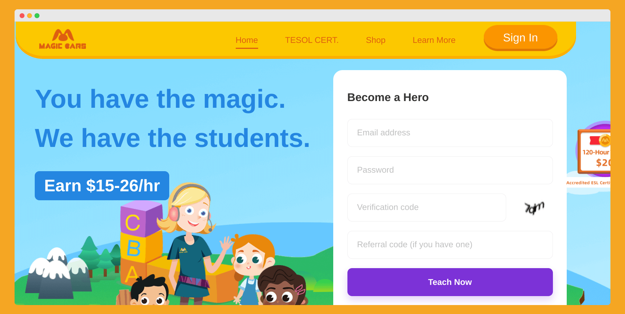The image size is (625, 314).
Task: Open TESOL CERT. menu item
Action: point(312,40)
